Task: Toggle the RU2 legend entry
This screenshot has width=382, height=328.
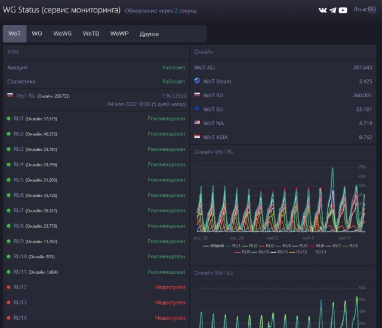Action: (249, 246)
